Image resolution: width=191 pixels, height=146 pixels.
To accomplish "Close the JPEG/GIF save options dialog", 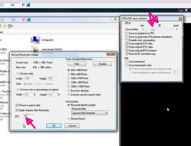I will (180, 18).
